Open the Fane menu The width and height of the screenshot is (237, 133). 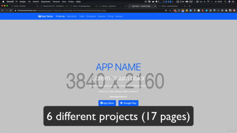point(64,1)
